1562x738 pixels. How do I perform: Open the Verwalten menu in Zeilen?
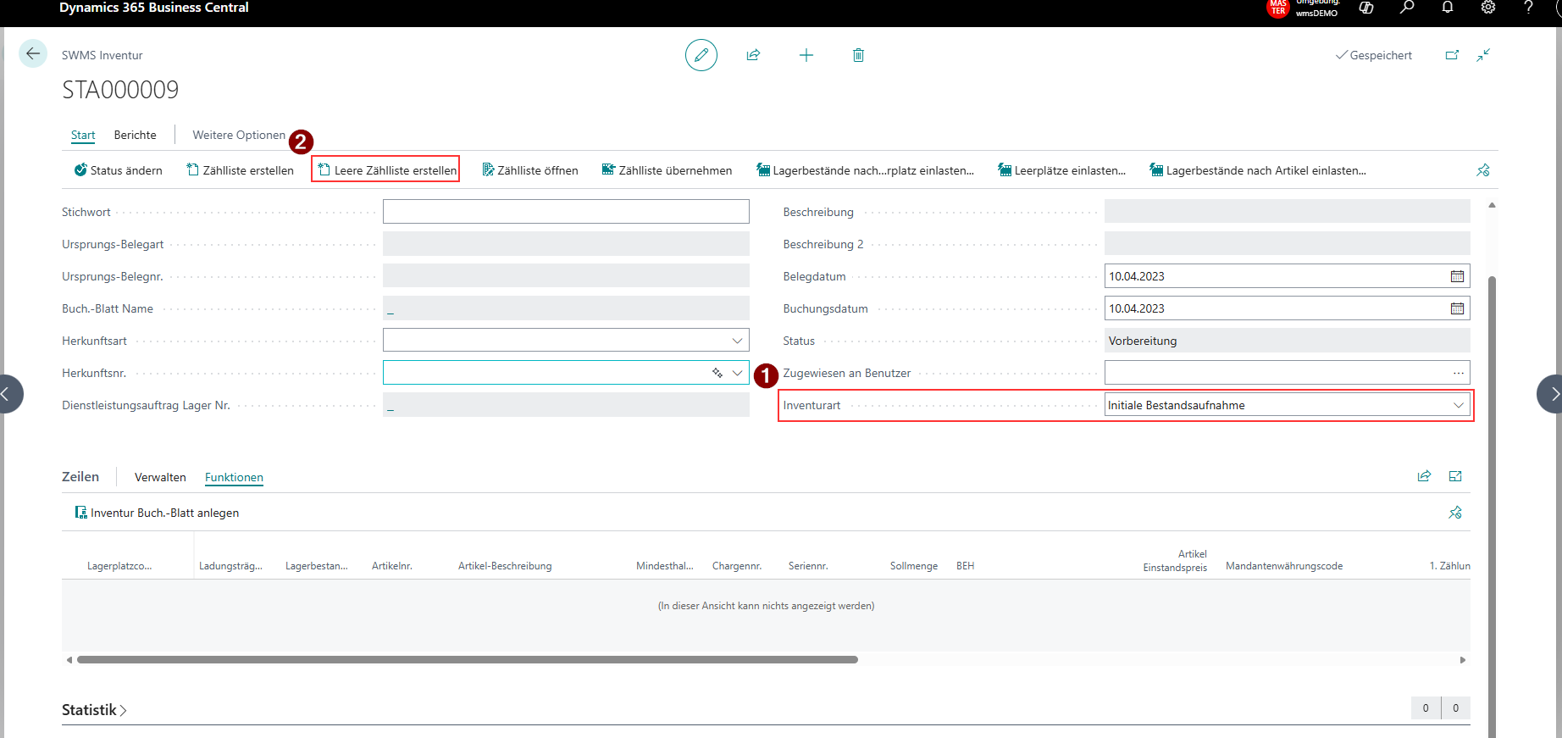[160, 477]
